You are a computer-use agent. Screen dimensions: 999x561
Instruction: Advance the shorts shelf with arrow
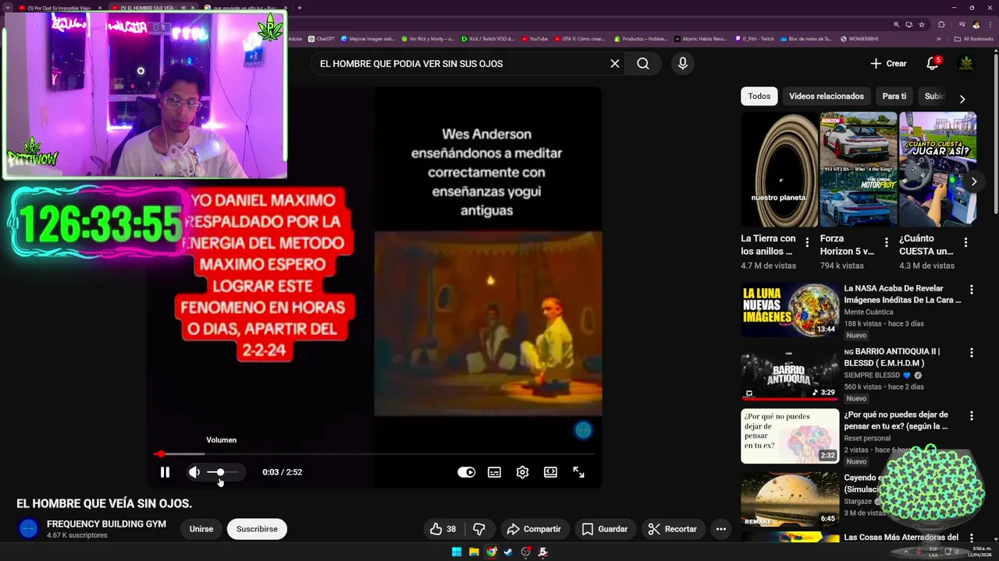click(973, 182)
